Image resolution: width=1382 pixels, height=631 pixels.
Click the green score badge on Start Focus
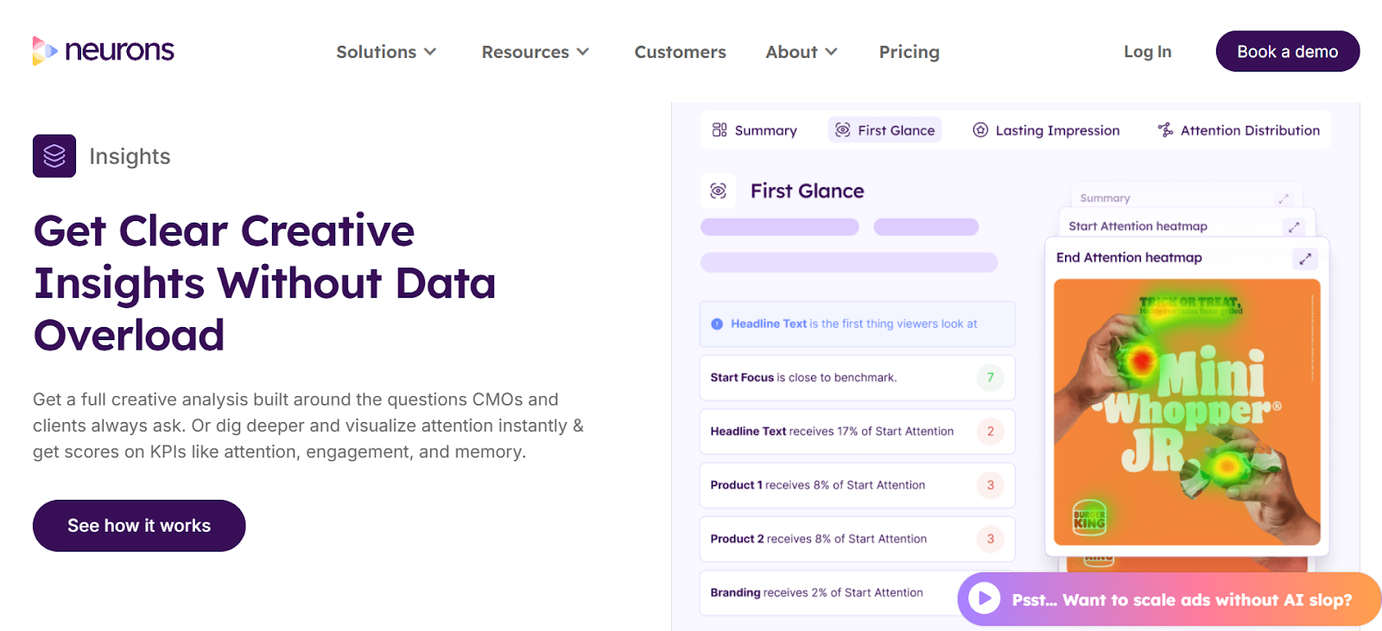click(990, 377)
